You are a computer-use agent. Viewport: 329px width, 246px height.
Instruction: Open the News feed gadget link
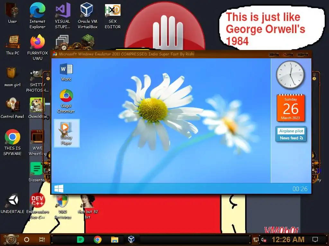[x=291, y=138]
